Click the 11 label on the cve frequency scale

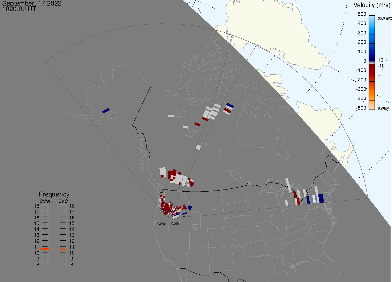point(72,247)
